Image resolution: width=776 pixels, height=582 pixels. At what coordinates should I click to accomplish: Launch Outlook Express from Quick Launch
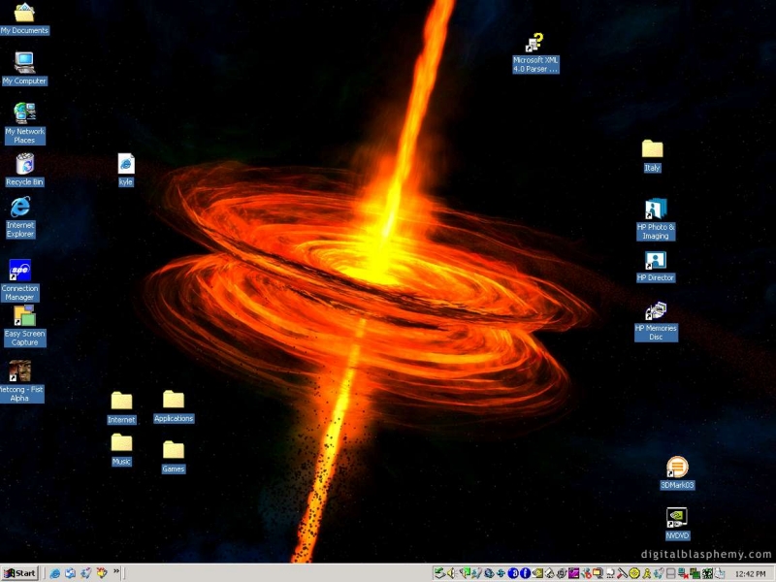(70, 573)
